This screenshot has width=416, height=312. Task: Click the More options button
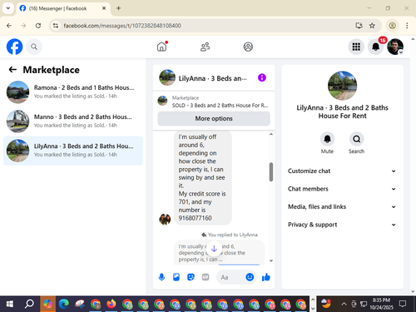pyautogui.click(x=214, y=118)
